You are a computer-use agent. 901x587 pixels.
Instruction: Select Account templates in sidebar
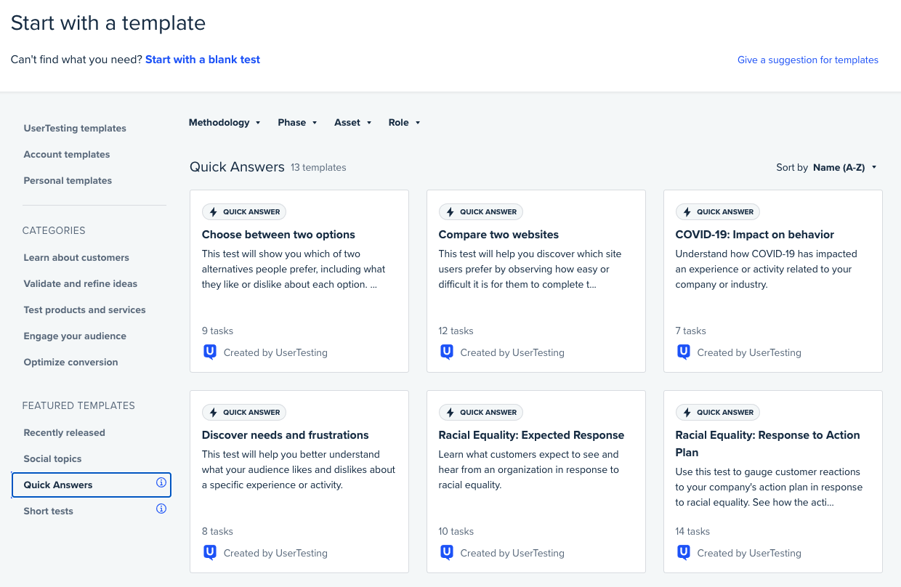[67, 155]
